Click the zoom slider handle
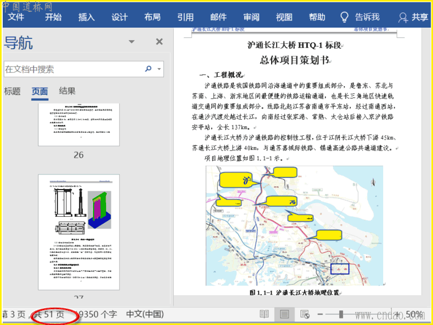The image size is (433, 325). (341, 314)
